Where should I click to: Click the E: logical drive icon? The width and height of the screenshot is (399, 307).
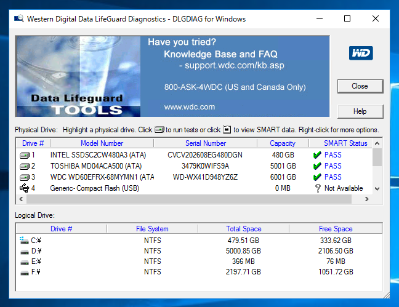point(25,262)
